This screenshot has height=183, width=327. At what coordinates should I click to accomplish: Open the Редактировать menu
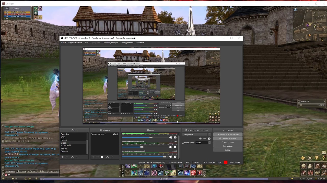(x=75, y=42)
